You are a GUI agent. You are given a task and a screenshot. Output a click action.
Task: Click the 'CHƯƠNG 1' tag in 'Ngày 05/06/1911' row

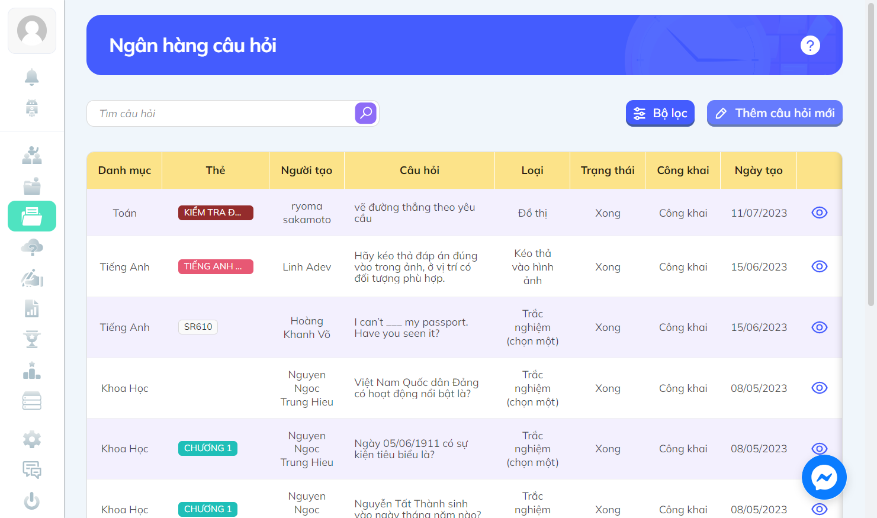click(x=208, y=448)
